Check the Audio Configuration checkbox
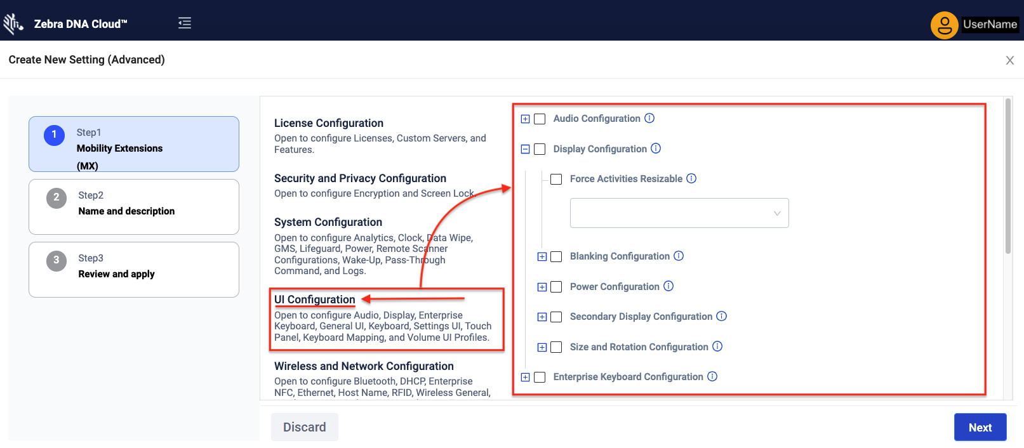Image resolution: width=1024 pixels, height=448 pixels. point(540,119)
